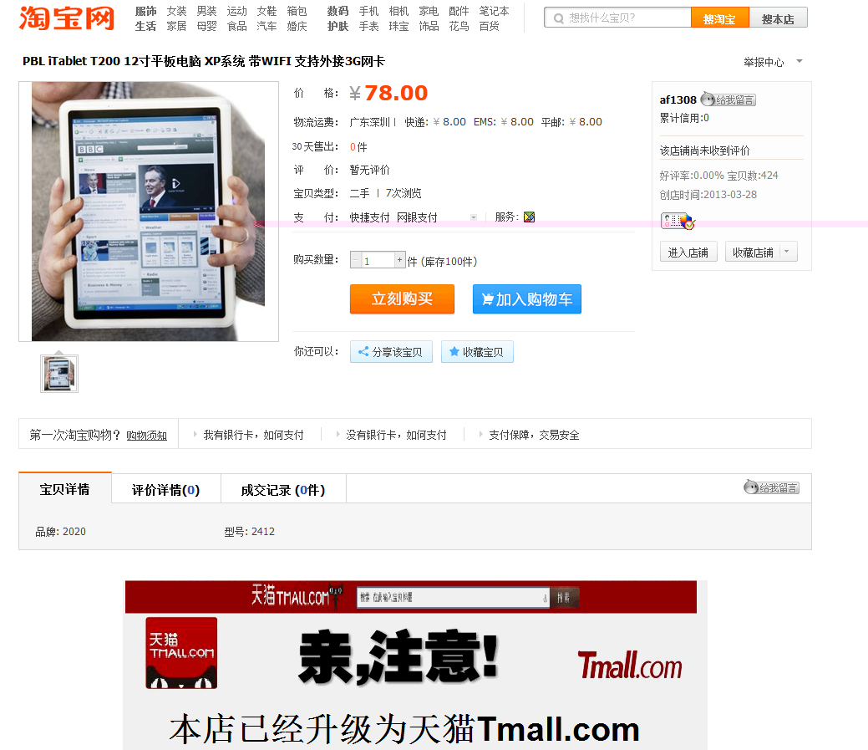Expand the arrow next to 收藏店铺
The image size is (868, 750).
tap(786, 252)
